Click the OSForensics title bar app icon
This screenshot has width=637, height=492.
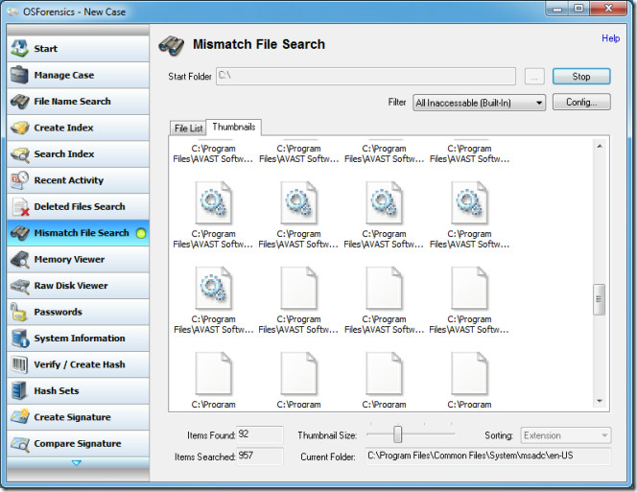(12, 12)
